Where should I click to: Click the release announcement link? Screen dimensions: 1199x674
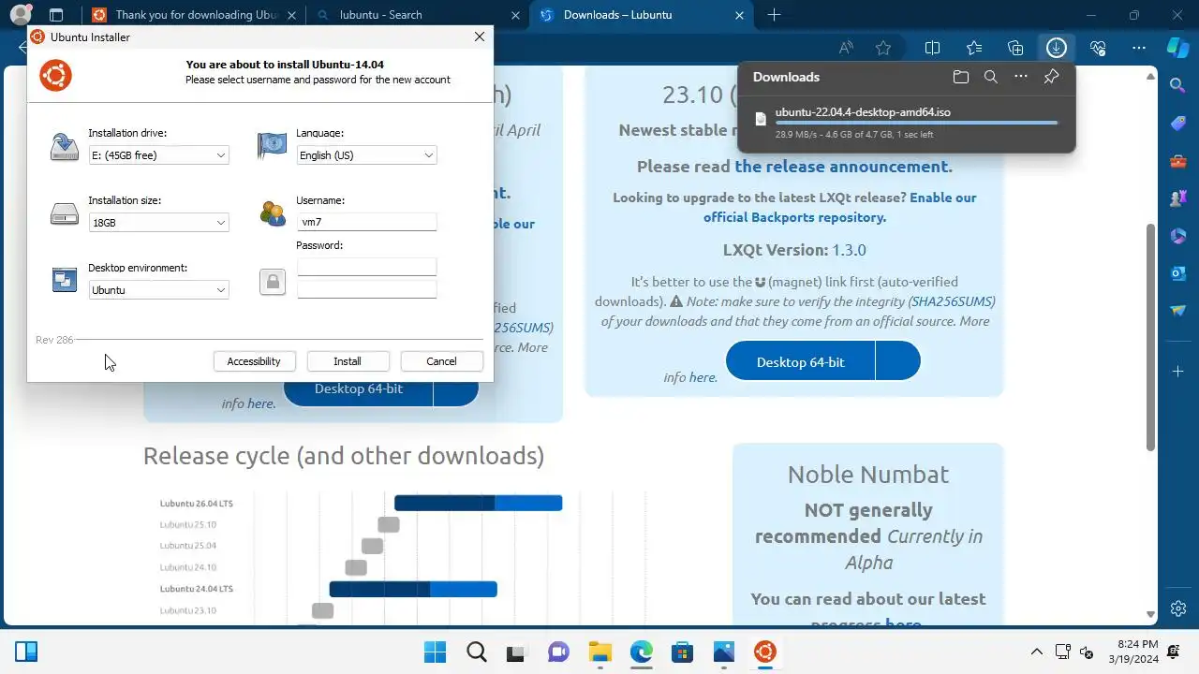click(843, 167)
